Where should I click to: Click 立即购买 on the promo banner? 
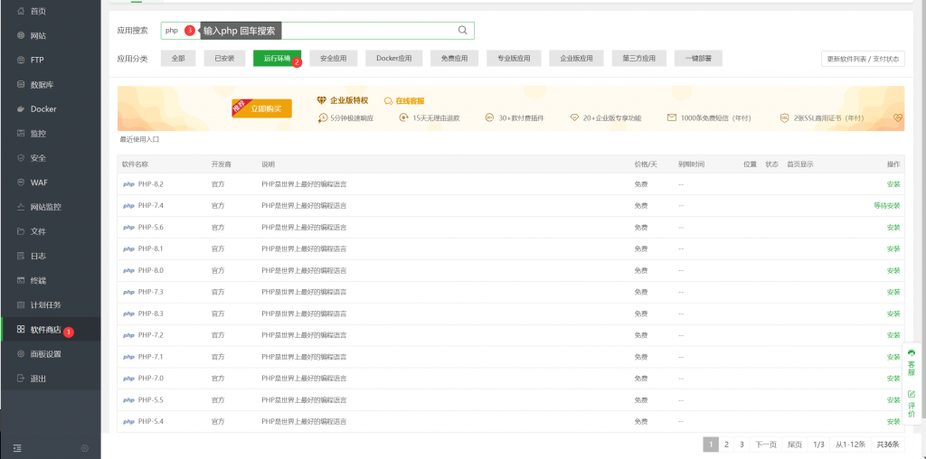(x=261, y=109)
